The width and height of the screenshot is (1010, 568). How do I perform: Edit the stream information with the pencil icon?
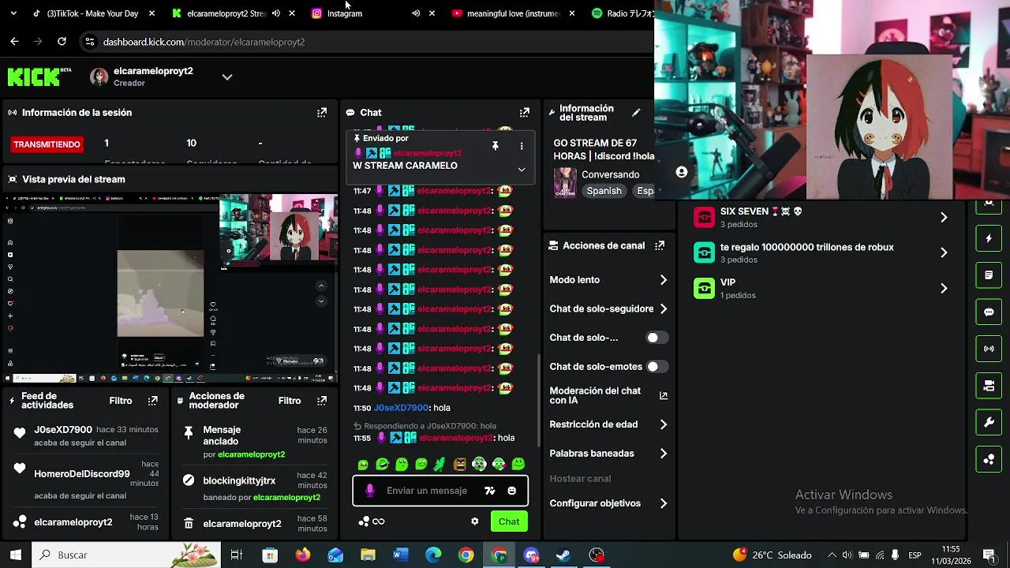[636, 113]
